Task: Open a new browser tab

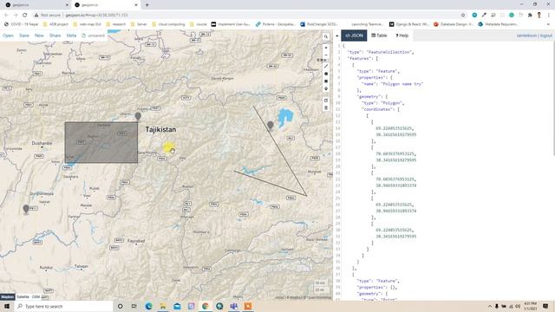Action: pos(147,5)
